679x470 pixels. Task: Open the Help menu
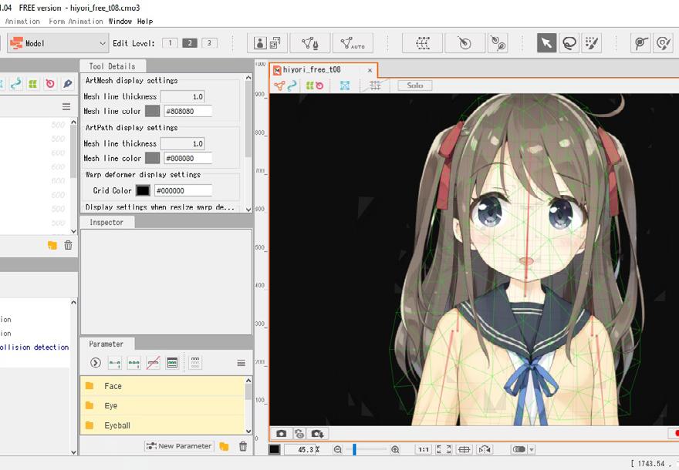point(145,21)
